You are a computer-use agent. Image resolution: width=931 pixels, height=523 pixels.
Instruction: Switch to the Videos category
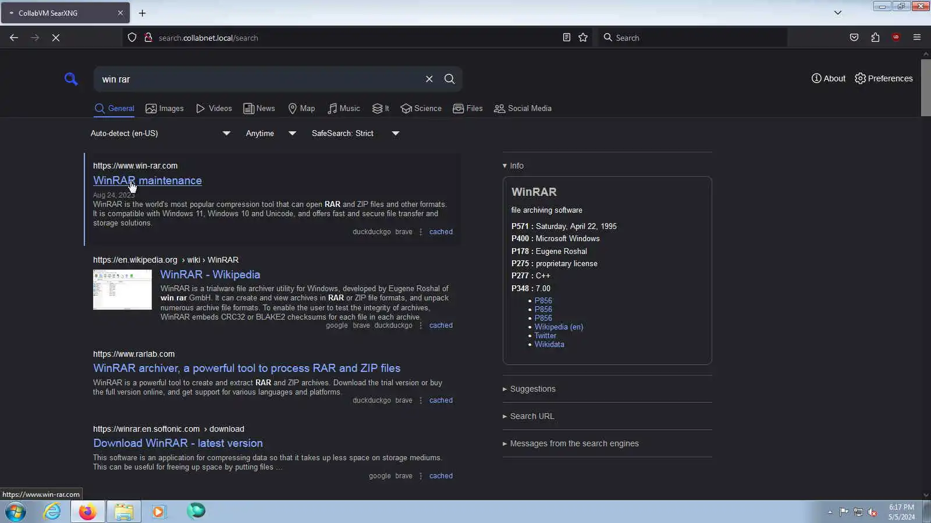click(214, 109)
